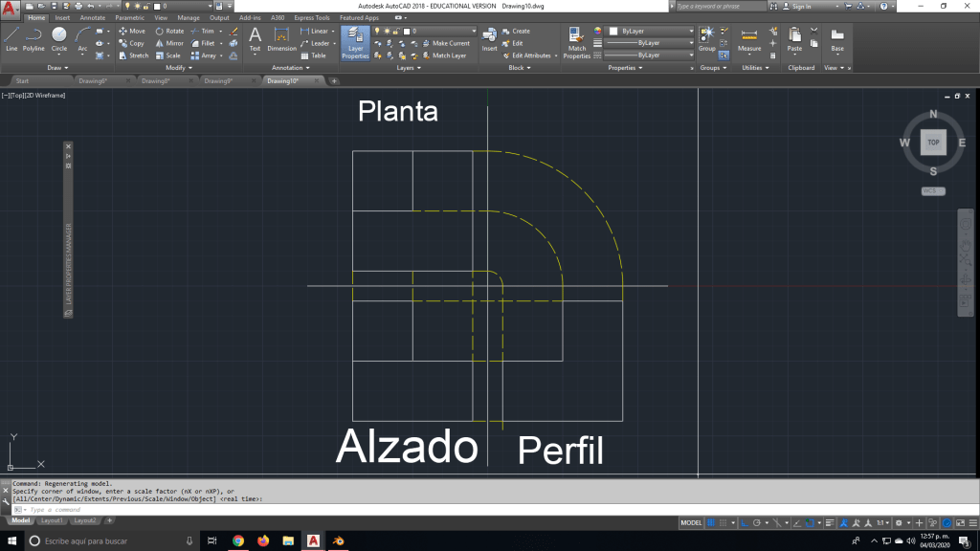Activate the Match Properties tool

pyautogui.click(x=576, y=42)
